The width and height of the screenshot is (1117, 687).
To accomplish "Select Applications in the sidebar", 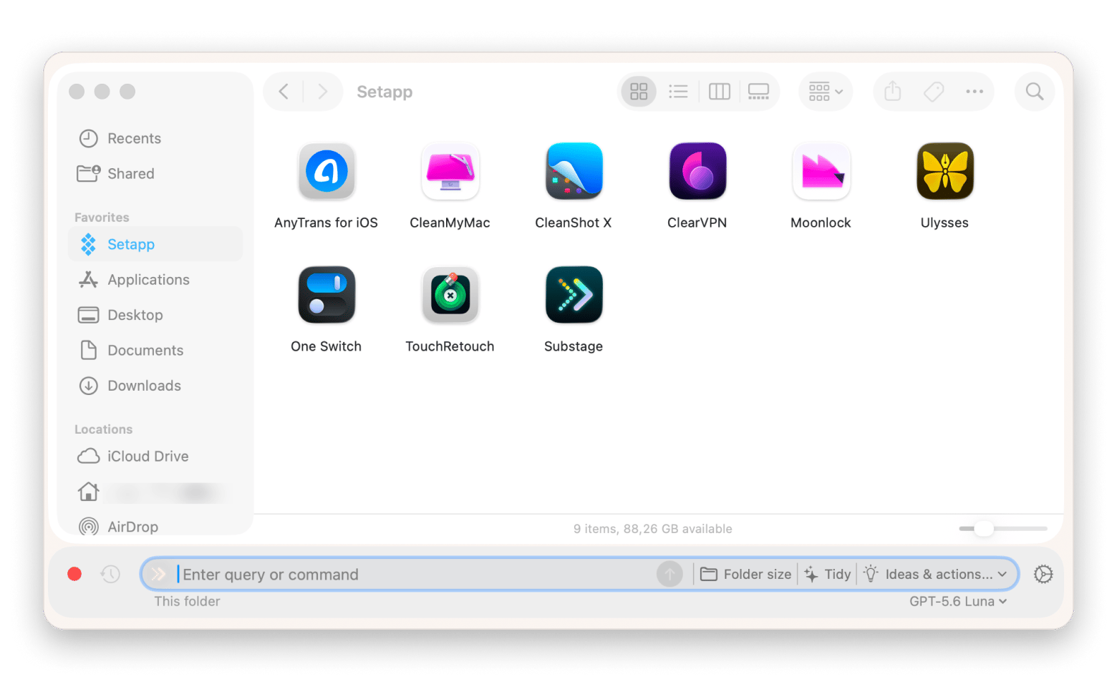I will tap(155, 280).
